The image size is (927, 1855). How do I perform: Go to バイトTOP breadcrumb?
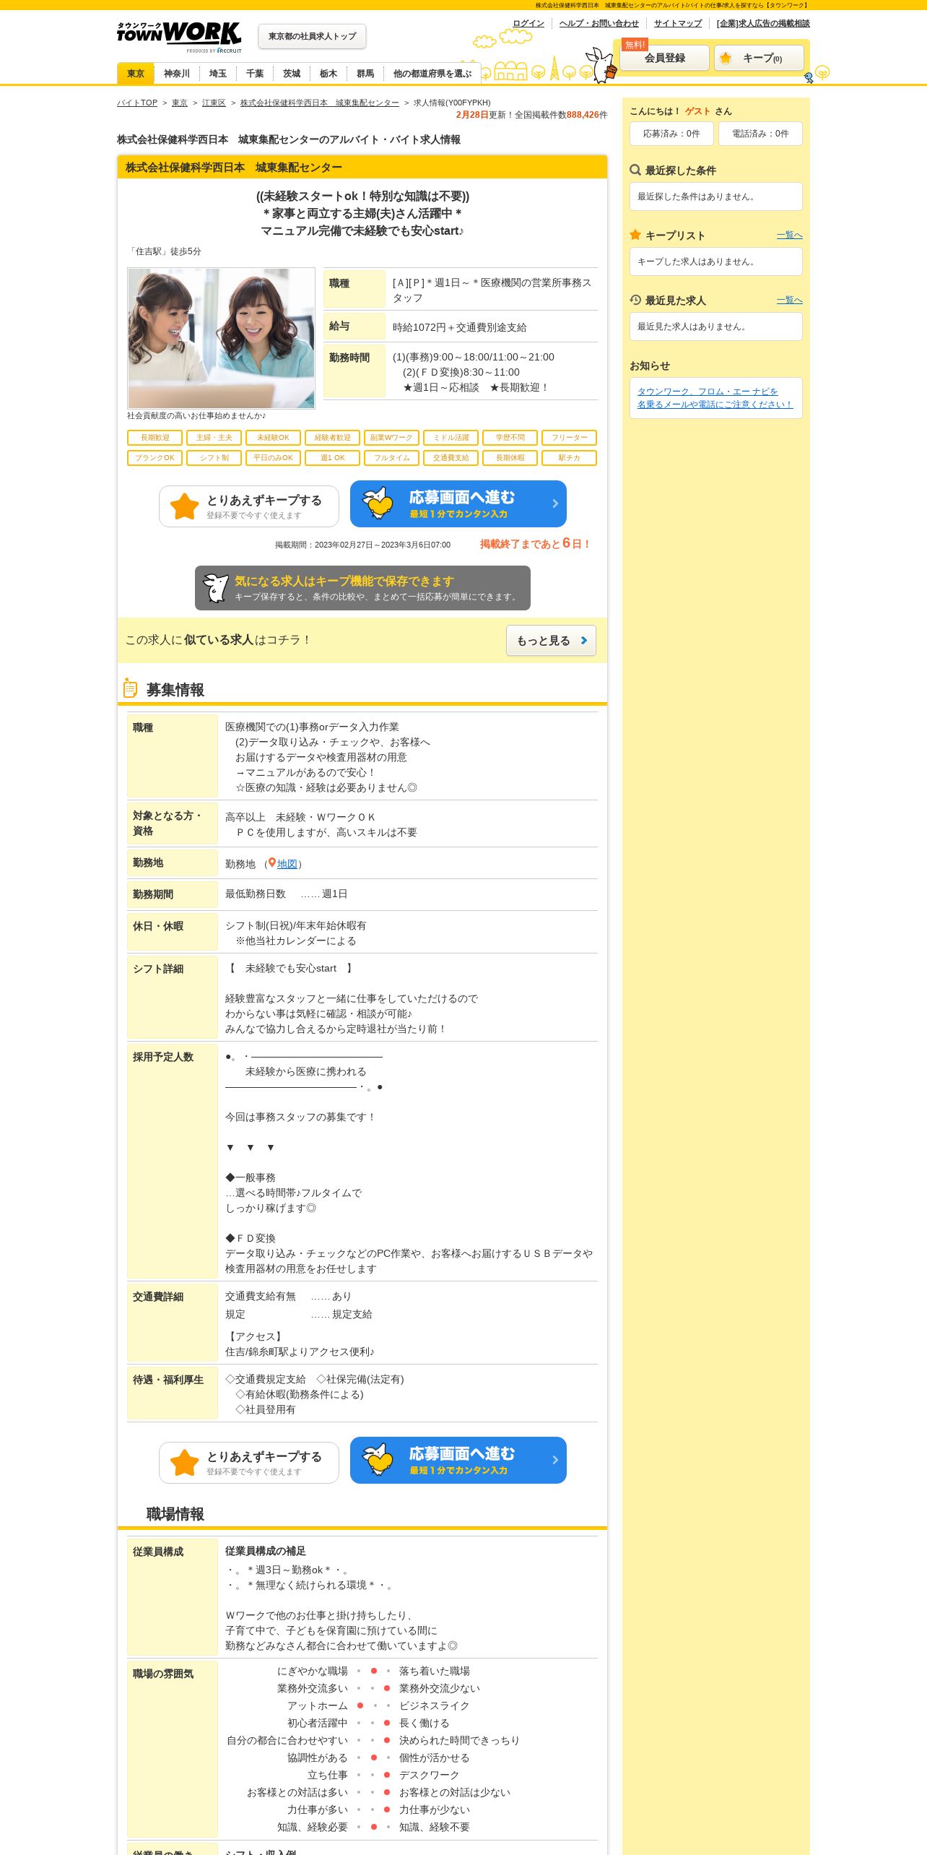tap(137, 103)
